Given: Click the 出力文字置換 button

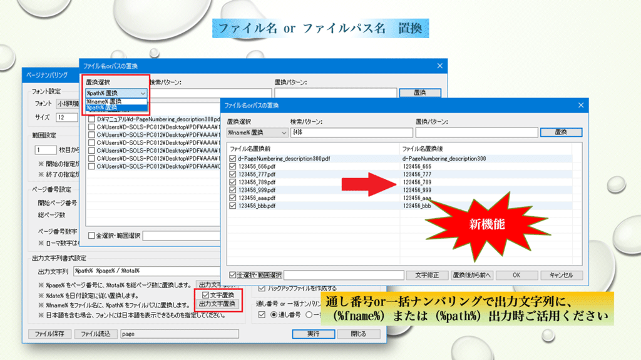Looking at the screenshot, I should [217, 304].
